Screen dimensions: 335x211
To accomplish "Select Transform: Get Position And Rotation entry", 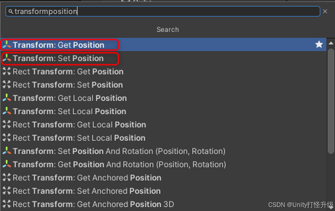I will [x=163, y=164].
